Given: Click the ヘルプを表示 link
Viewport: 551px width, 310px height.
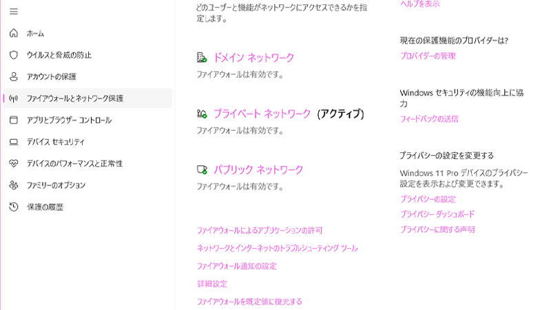Looking at the screenshot, I should [419, 4].
